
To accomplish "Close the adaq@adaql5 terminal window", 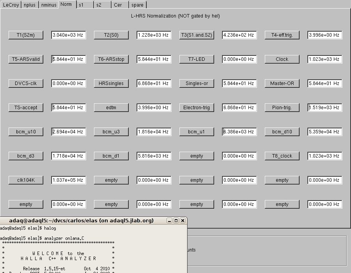I will click(x=183, y=221).
